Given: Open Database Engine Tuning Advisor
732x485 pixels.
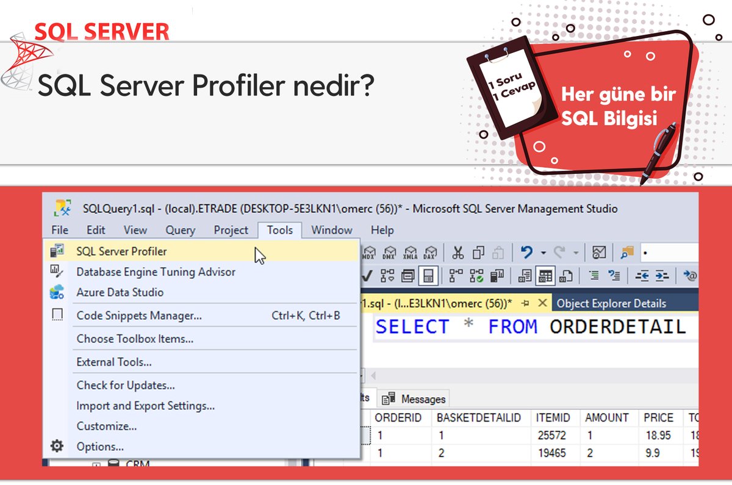Looking at the screenshot, I should pyautogui.click(x=202, y=271).
